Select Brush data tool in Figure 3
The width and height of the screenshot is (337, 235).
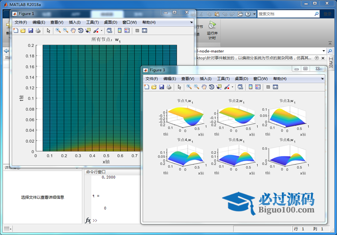[x=227, y=87]
